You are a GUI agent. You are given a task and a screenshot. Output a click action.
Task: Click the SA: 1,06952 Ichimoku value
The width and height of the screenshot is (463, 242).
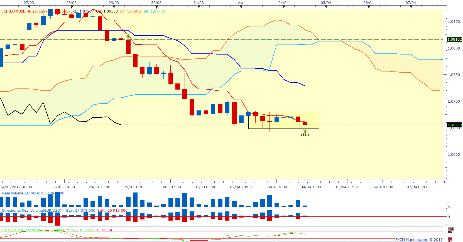(131, 11)
